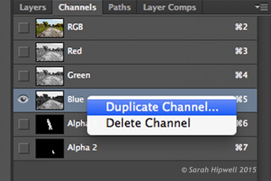Open the Layer Comps tab
Image resolution: width=271 pixels, height=181 pixels.
(x=169, y=7)
